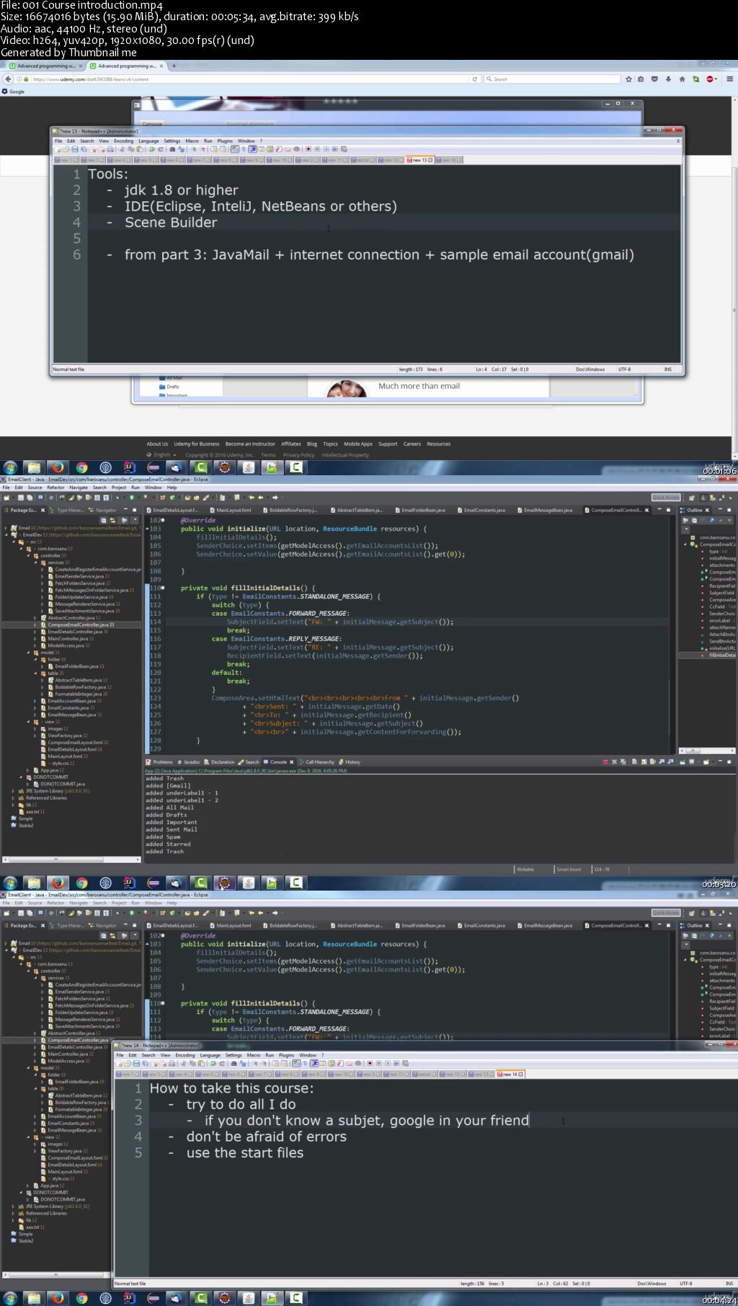The height and width of the screenshot is (1306, 738).
Task: Open a new Firefox tab with the plus button
Action: 174,66
